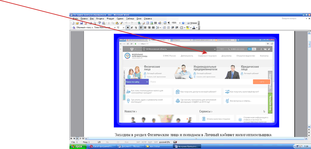Open the Styles and Formatting pane icon
This screenshot has height=149, width=311.
pyautogui.click(x=74, y=27)
